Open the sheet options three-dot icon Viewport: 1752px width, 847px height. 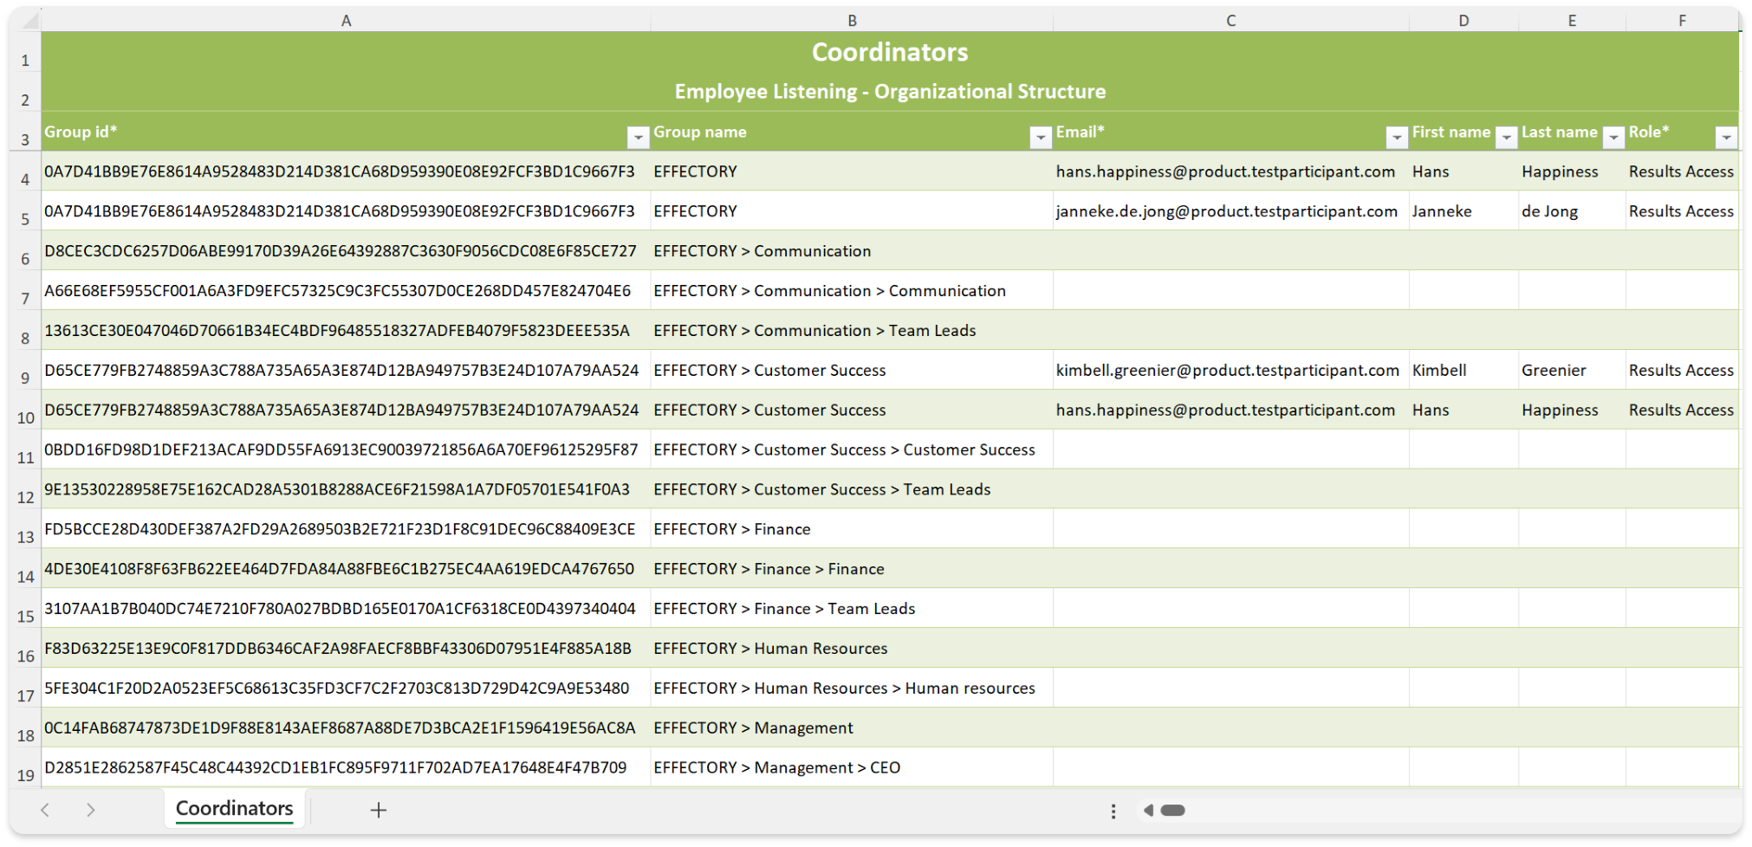(x=1113, y=811)
